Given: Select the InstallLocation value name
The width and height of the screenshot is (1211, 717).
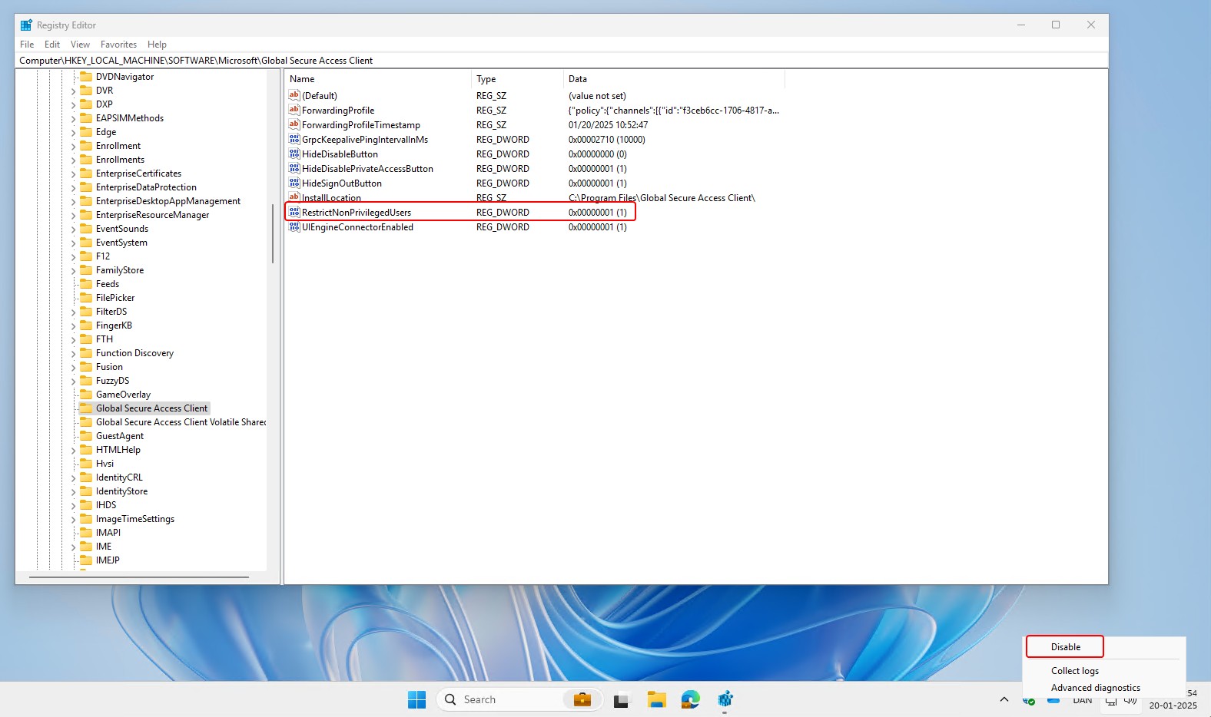Looking at the screenshot, I should 331,197.
